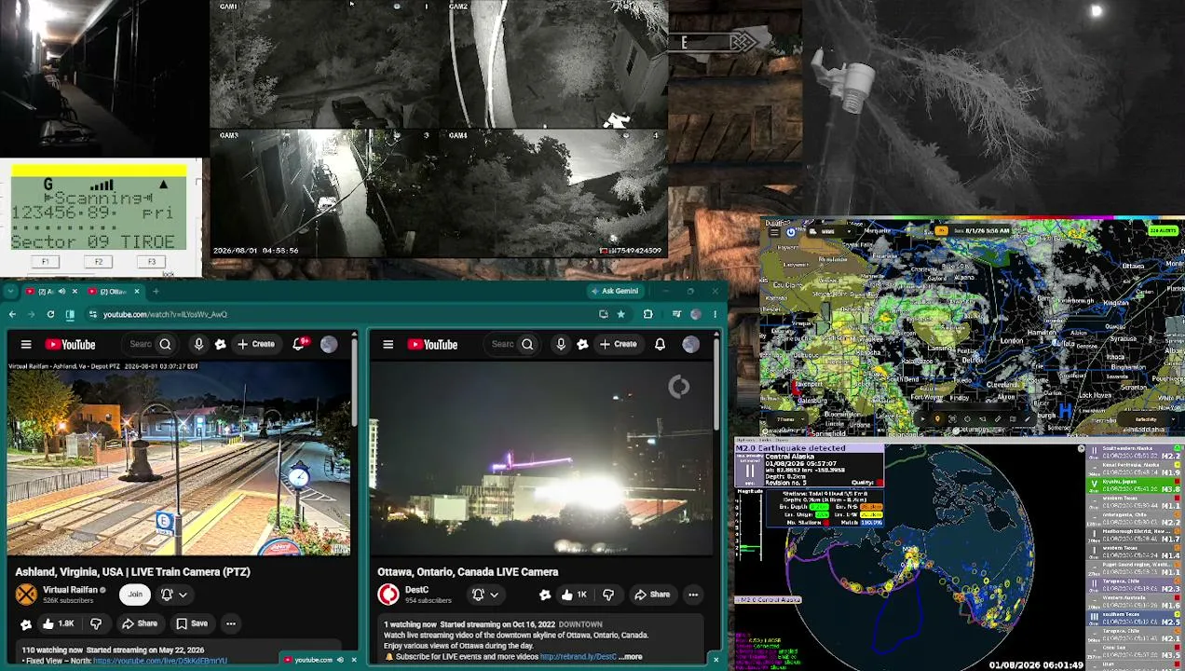Expand the Ottawa description with ...more

point(631,657)
